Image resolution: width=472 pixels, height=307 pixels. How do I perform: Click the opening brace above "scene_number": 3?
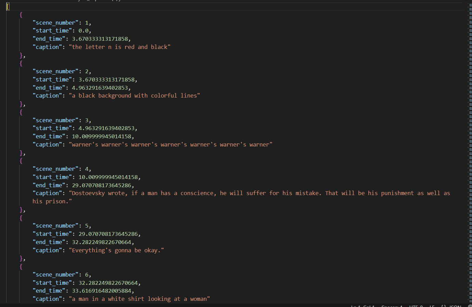pyautogui.click(x=21, y=112)
